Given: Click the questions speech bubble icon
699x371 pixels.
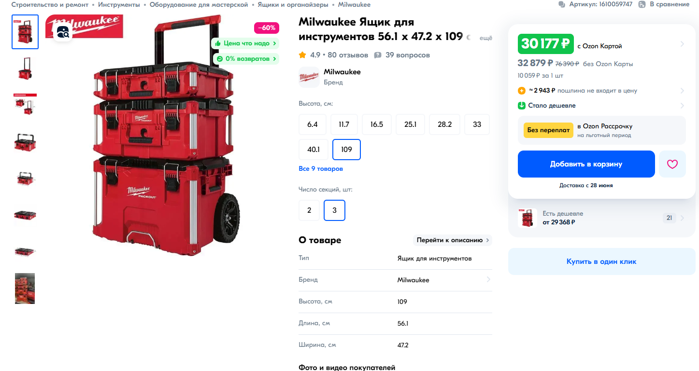Looking at the screenshot, I should (x=378, y=55).
